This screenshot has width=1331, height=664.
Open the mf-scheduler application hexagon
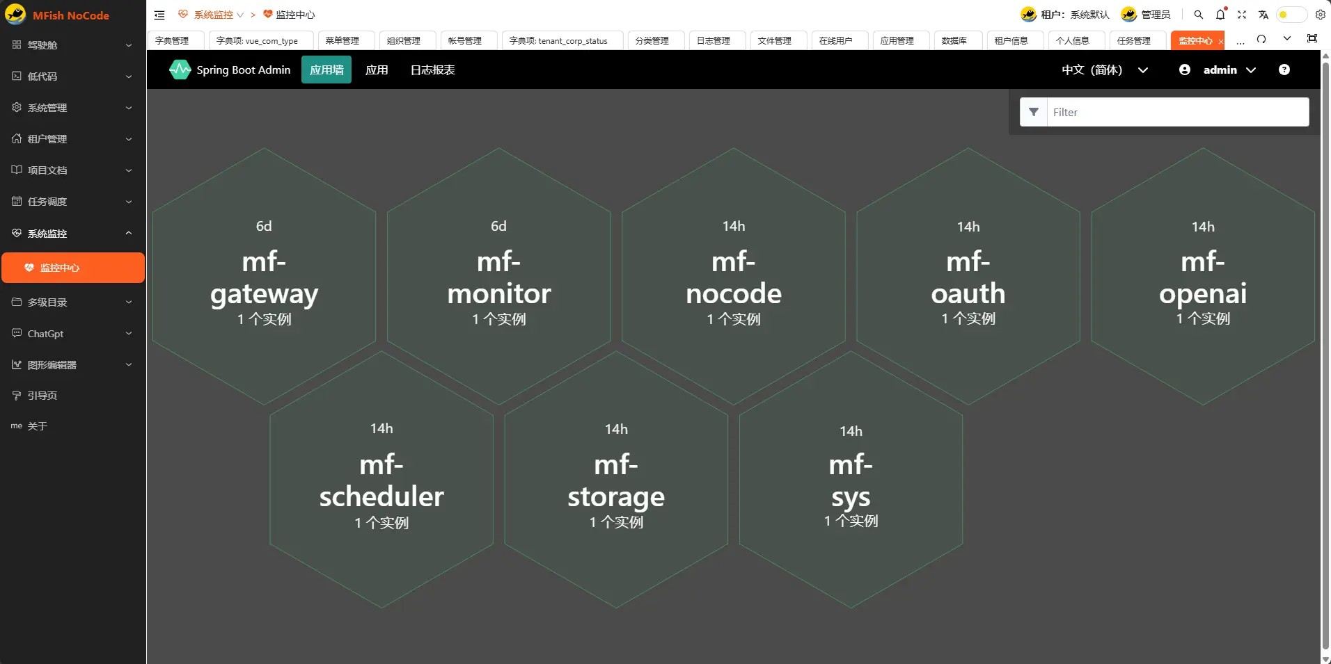[381, 478]
